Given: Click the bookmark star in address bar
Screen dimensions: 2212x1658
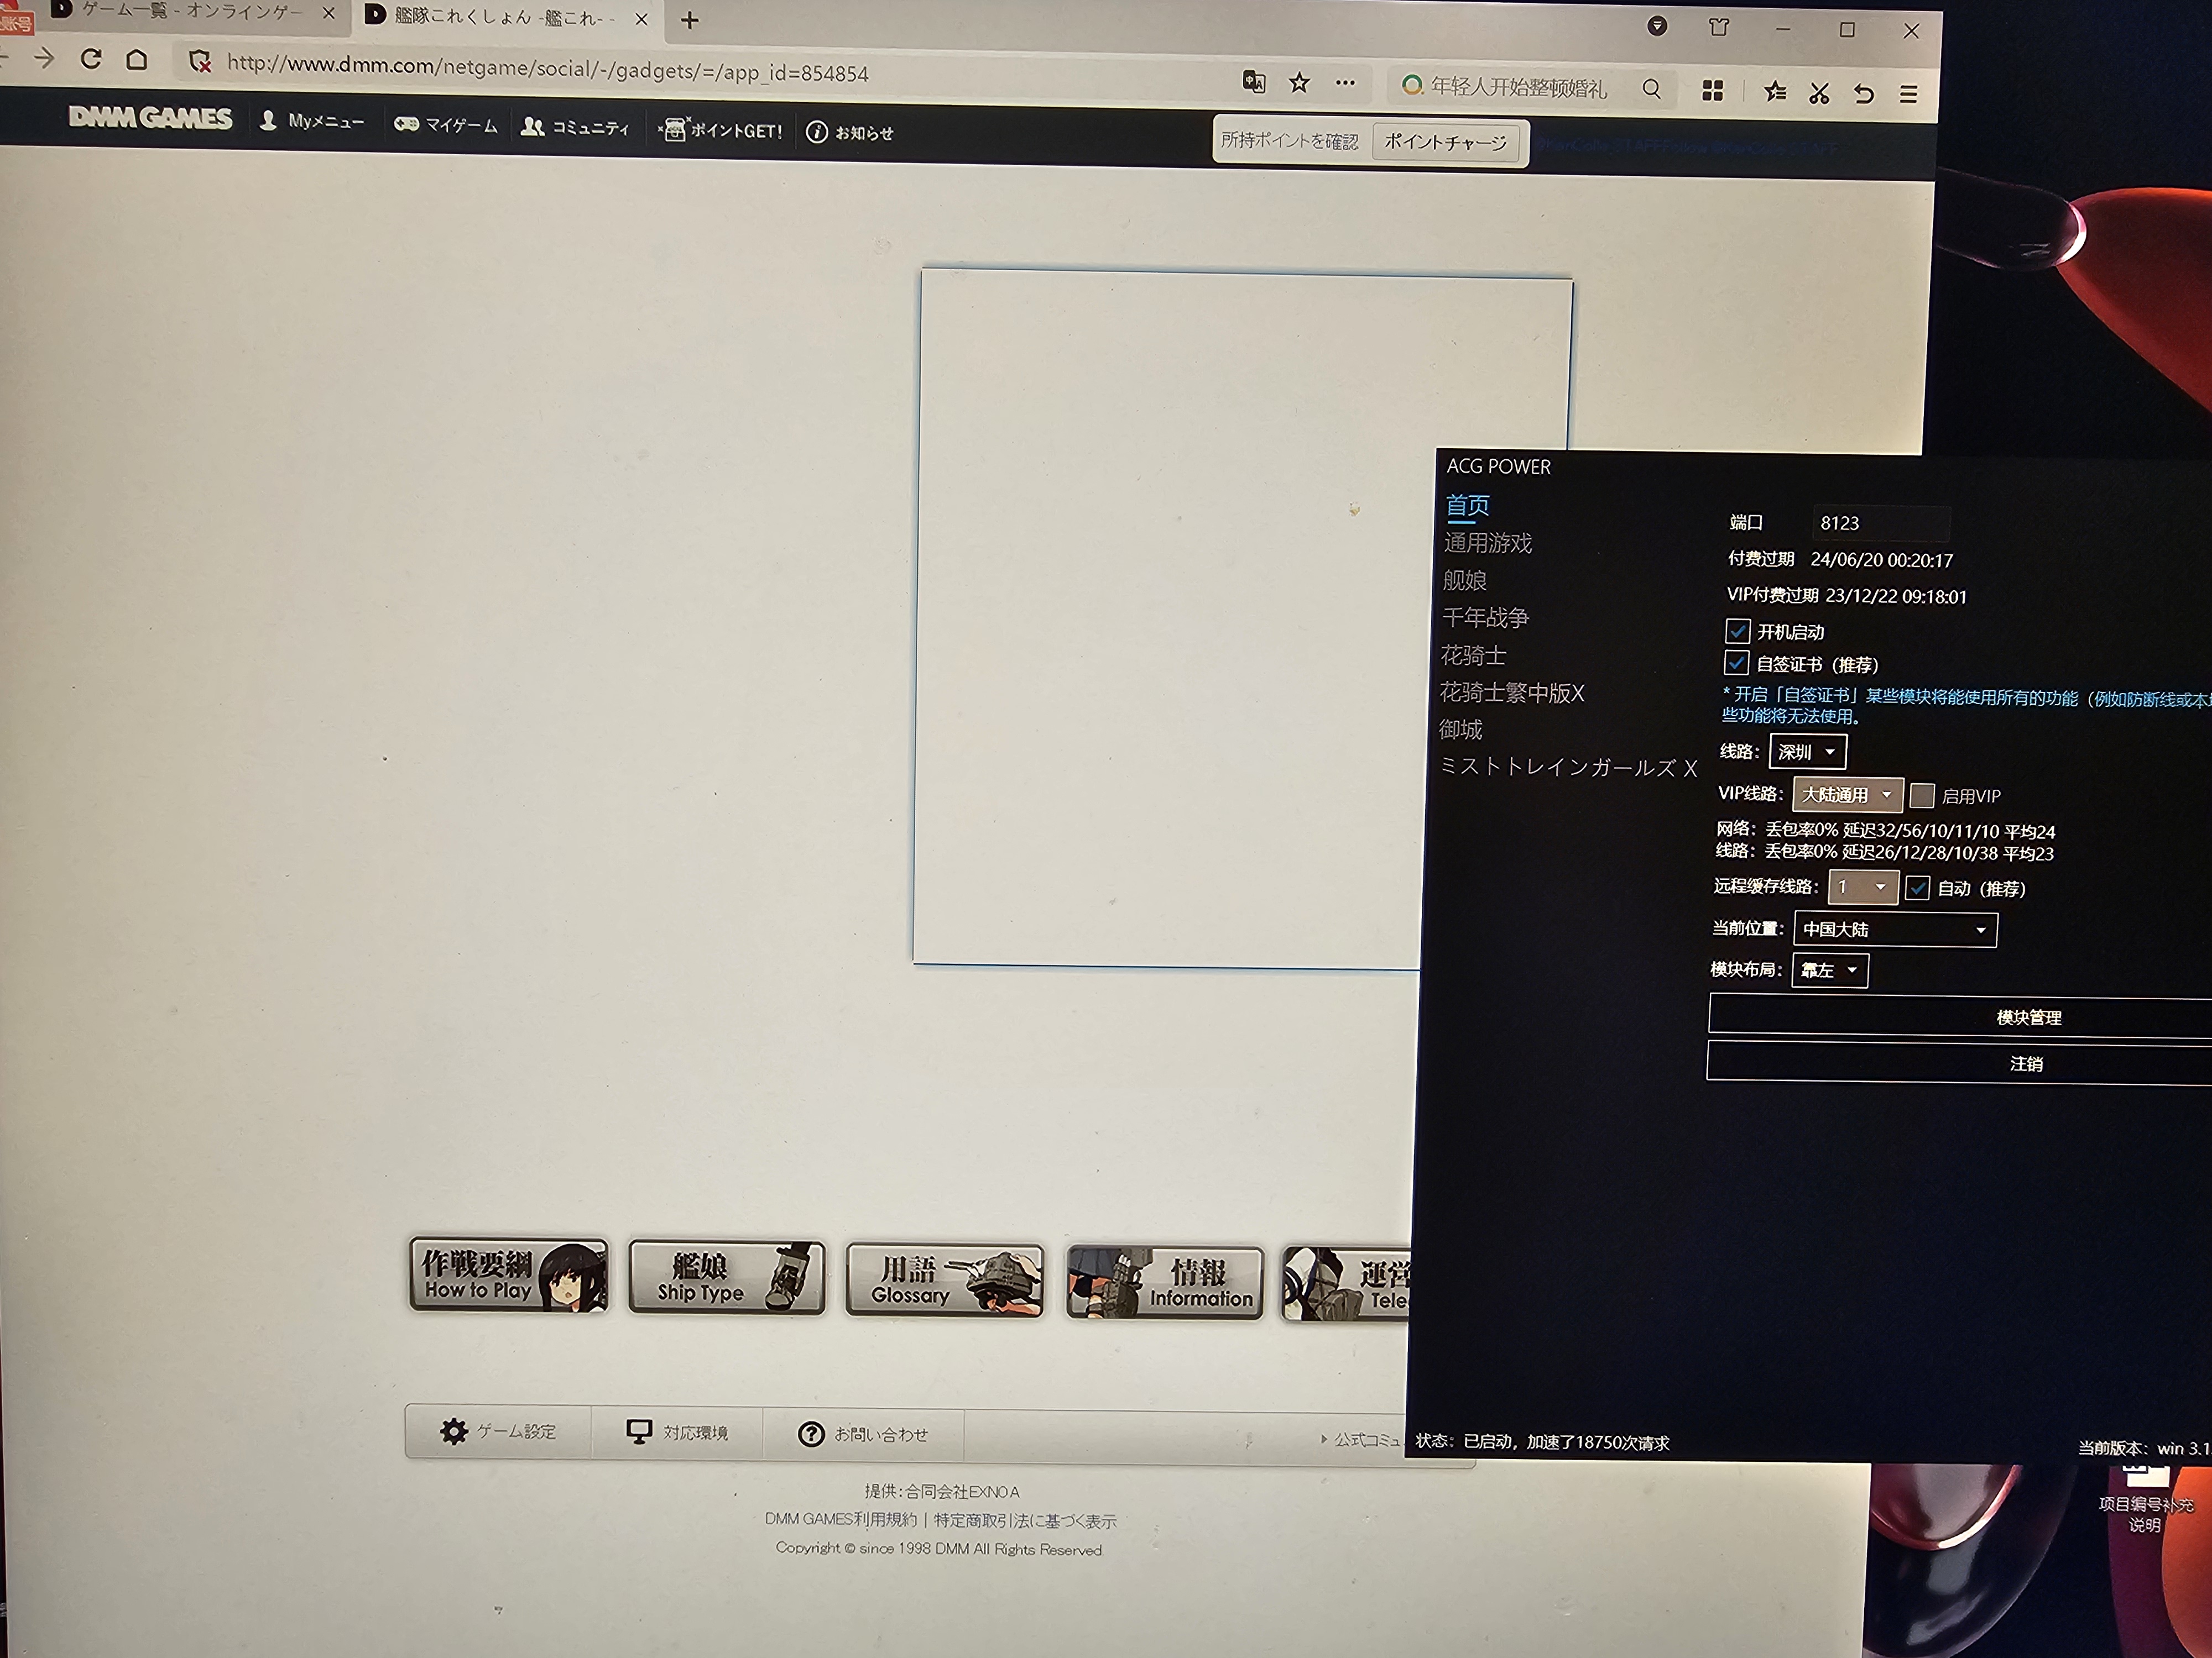Looking at the screenshot, I should click(x=1299, y=83).
